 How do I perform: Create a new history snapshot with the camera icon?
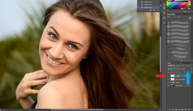[x=154, y=10]
